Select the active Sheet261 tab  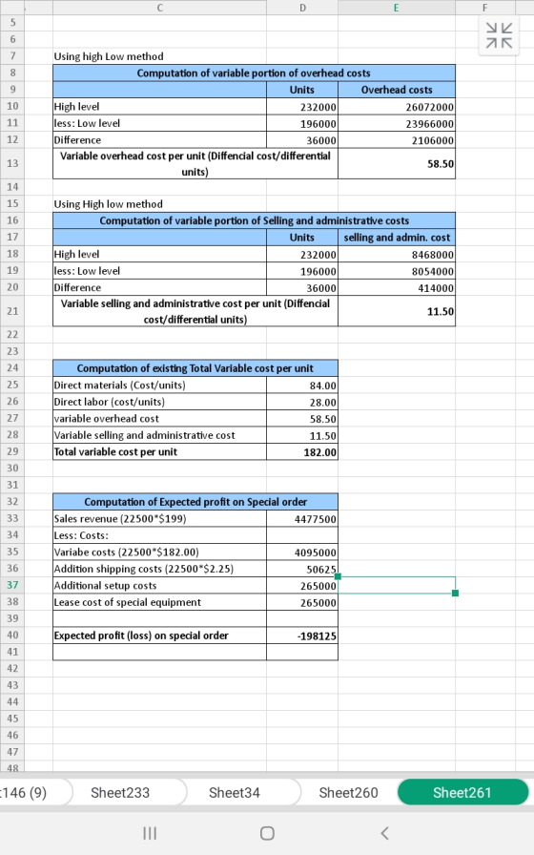[x=462, y=793]
